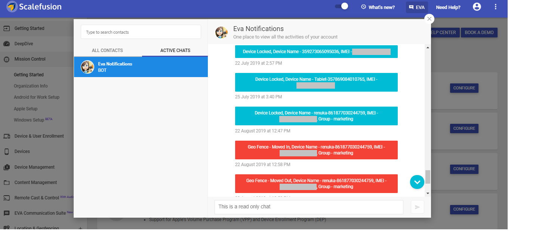Screen dimensions: 554x248
Task: Open Apple Setup submenu item
Action: 26,109
